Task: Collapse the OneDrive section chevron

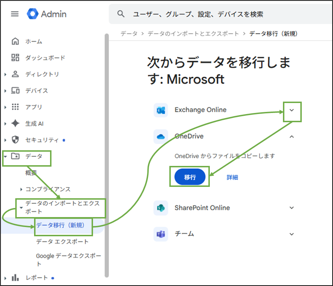Action: click(x=292, y=137)
